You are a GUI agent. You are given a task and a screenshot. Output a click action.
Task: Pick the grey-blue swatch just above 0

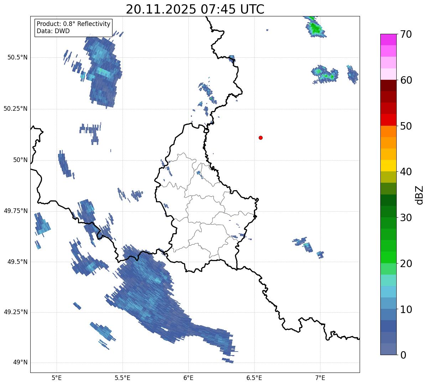tap(388, 349)
